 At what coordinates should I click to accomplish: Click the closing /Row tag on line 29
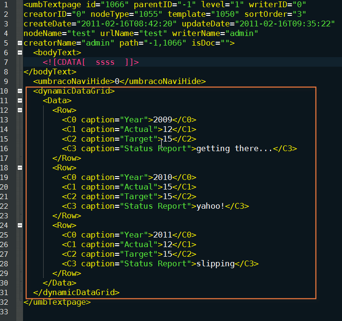pos(67,273)
